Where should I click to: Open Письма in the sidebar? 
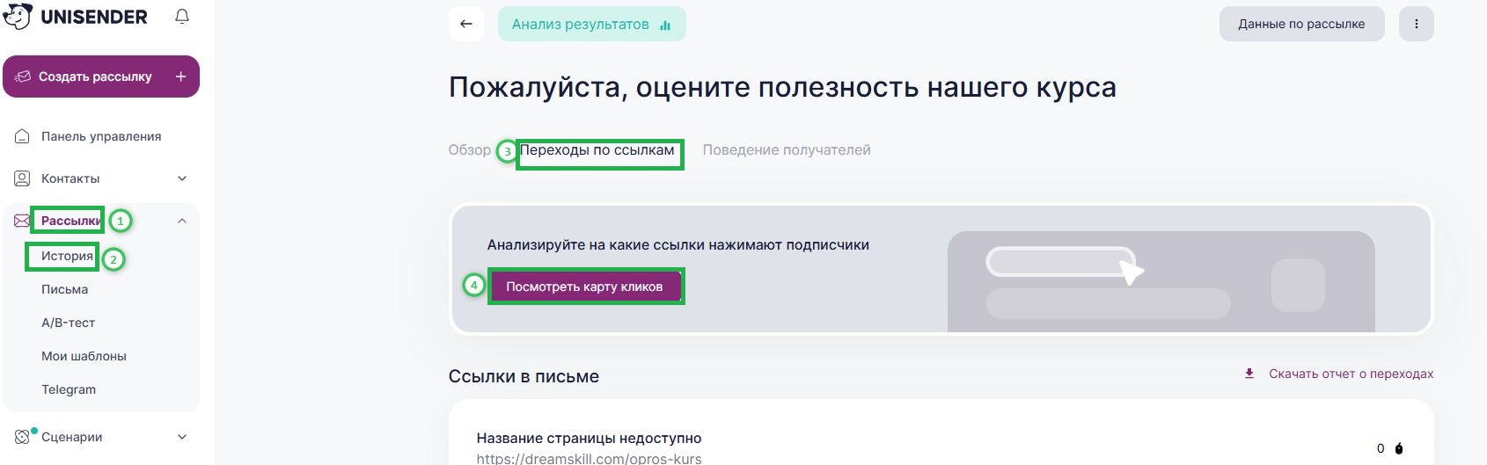coord(64,289)
